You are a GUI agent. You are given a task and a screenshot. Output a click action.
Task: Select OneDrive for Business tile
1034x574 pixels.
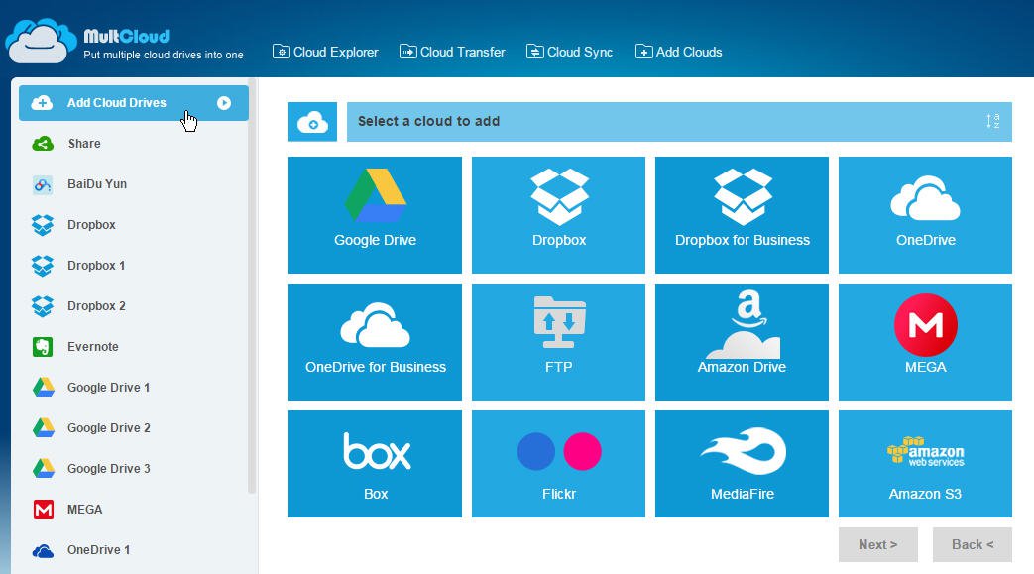[x=375, y=342]
